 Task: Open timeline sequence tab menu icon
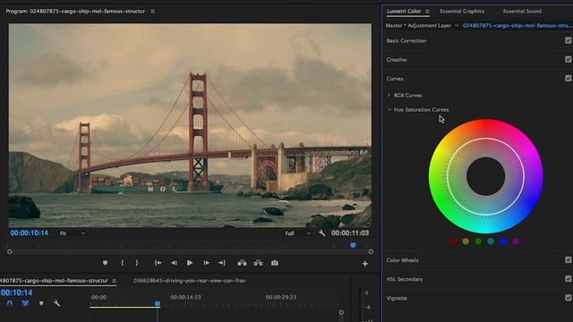coord(115,281)
